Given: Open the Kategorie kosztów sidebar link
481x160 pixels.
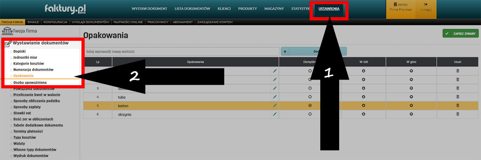Looking at the screenshot, I should point(28,64).
